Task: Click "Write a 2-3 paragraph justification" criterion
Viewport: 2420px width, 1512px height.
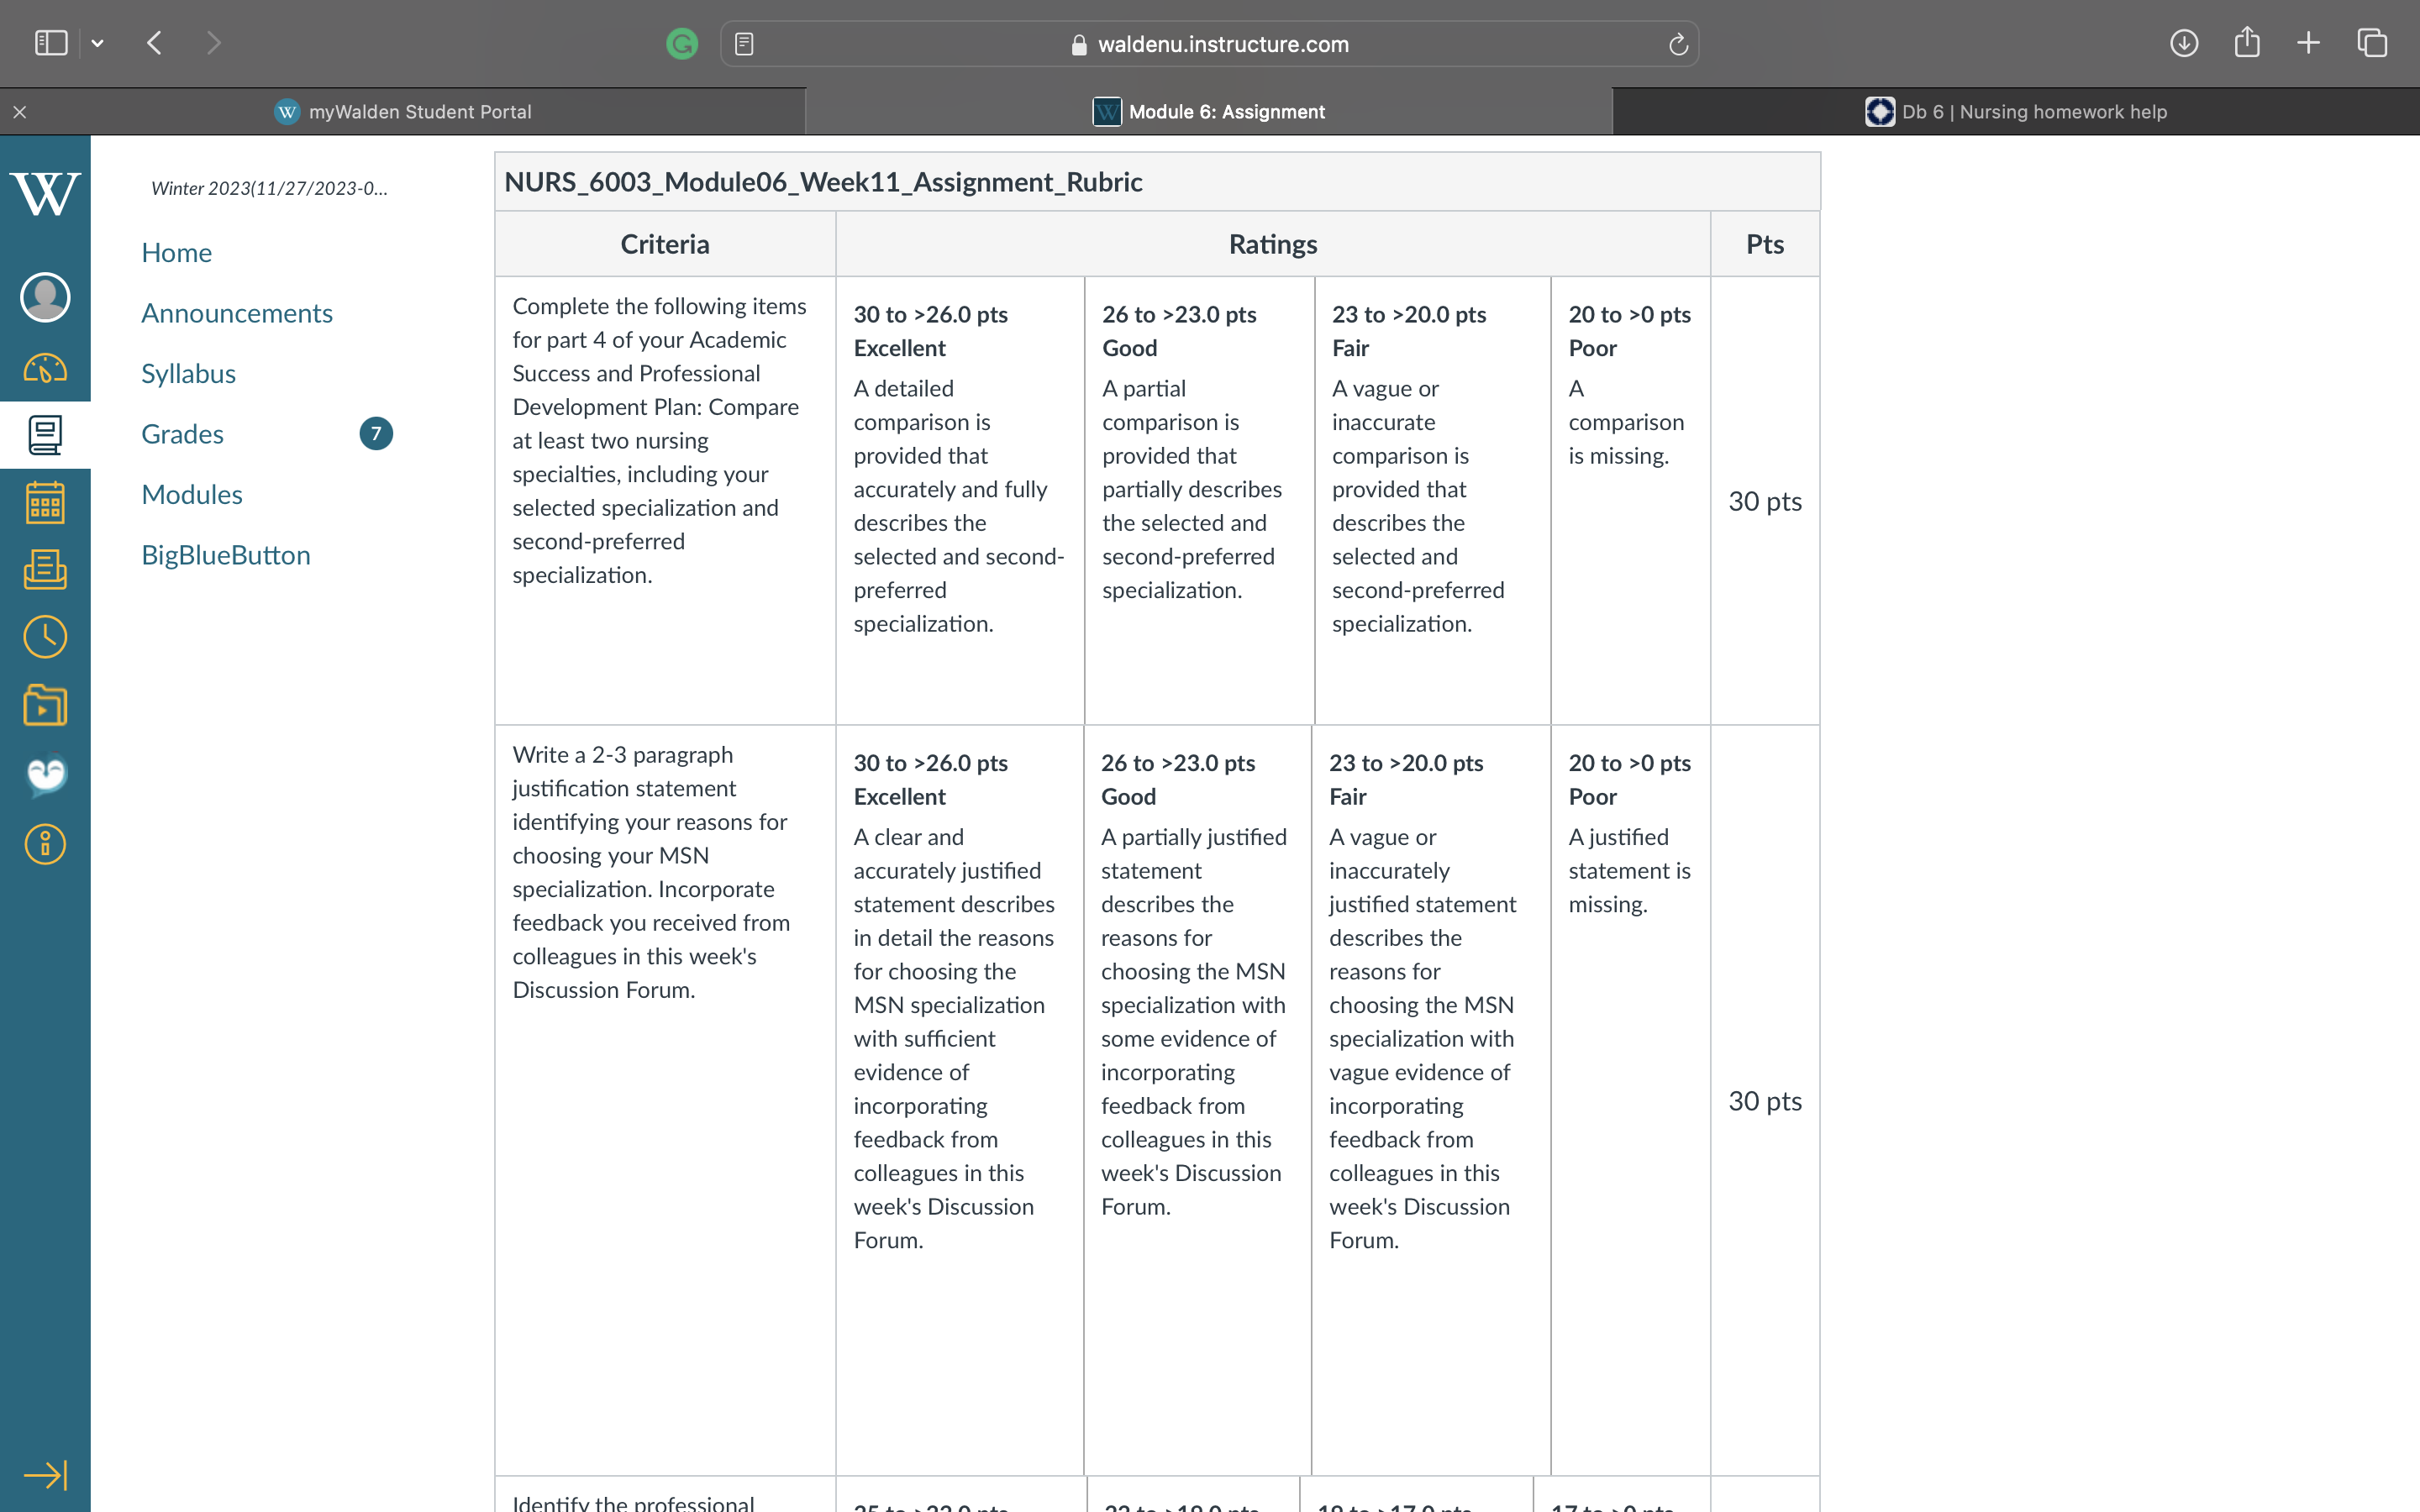Action: point(651,871)
